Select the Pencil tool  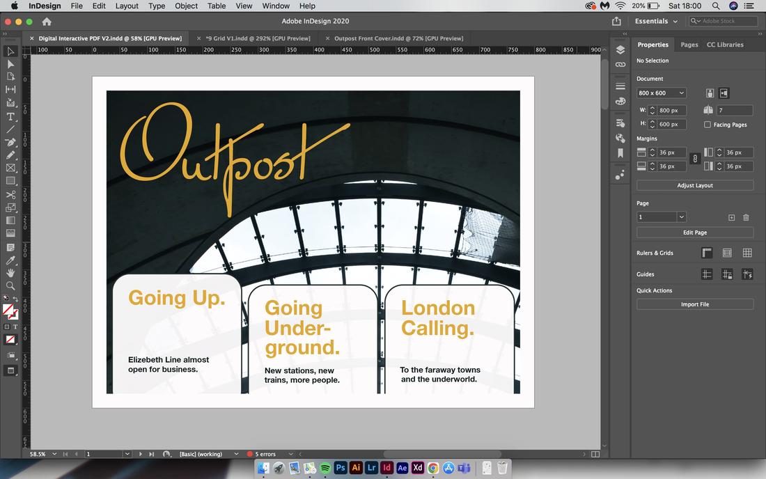pyautogui.click(x=10, y=155)
